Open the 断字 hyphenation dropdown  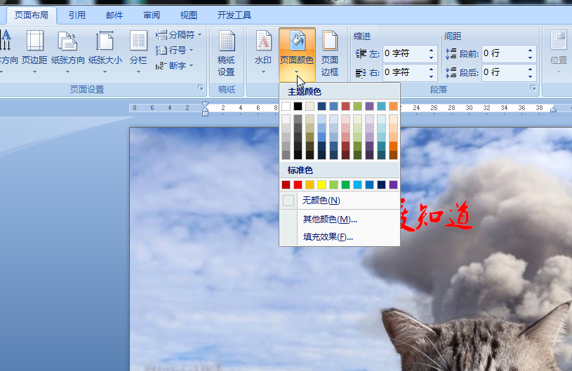[175, 66]
